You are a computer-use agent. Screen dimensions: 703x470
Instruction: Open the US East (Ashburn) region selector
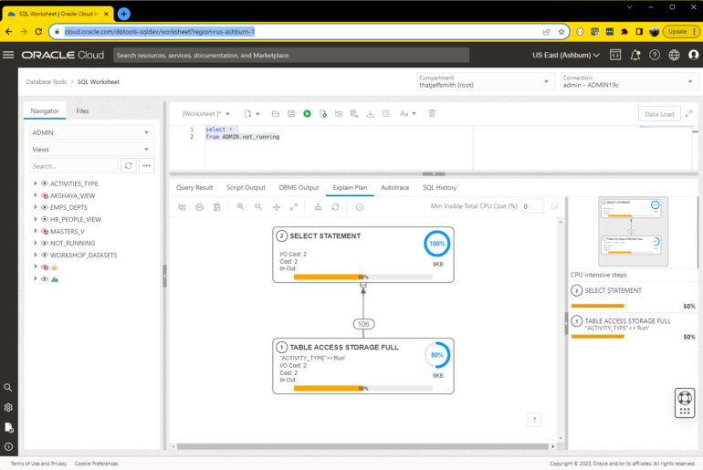566,55
